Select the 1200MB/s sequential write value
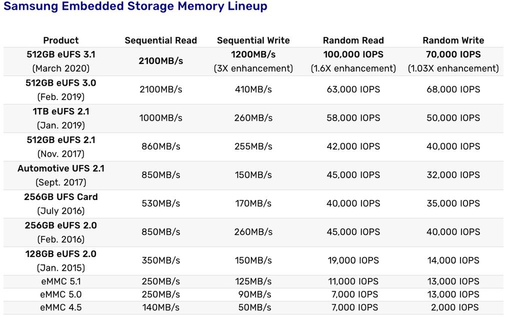This screenshot has height=317, width=507. (253, 54)
